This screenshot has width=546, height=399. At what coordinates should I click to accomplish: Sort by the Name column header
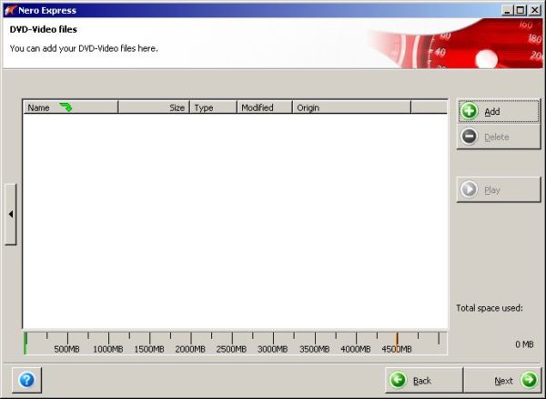point(71,107)
